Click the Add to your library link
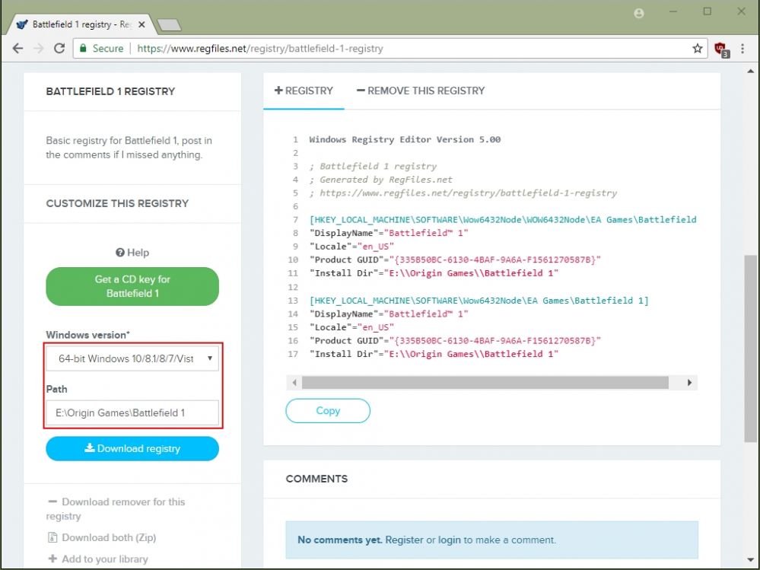Screen dimensions: 760x570 coord(104,559)
